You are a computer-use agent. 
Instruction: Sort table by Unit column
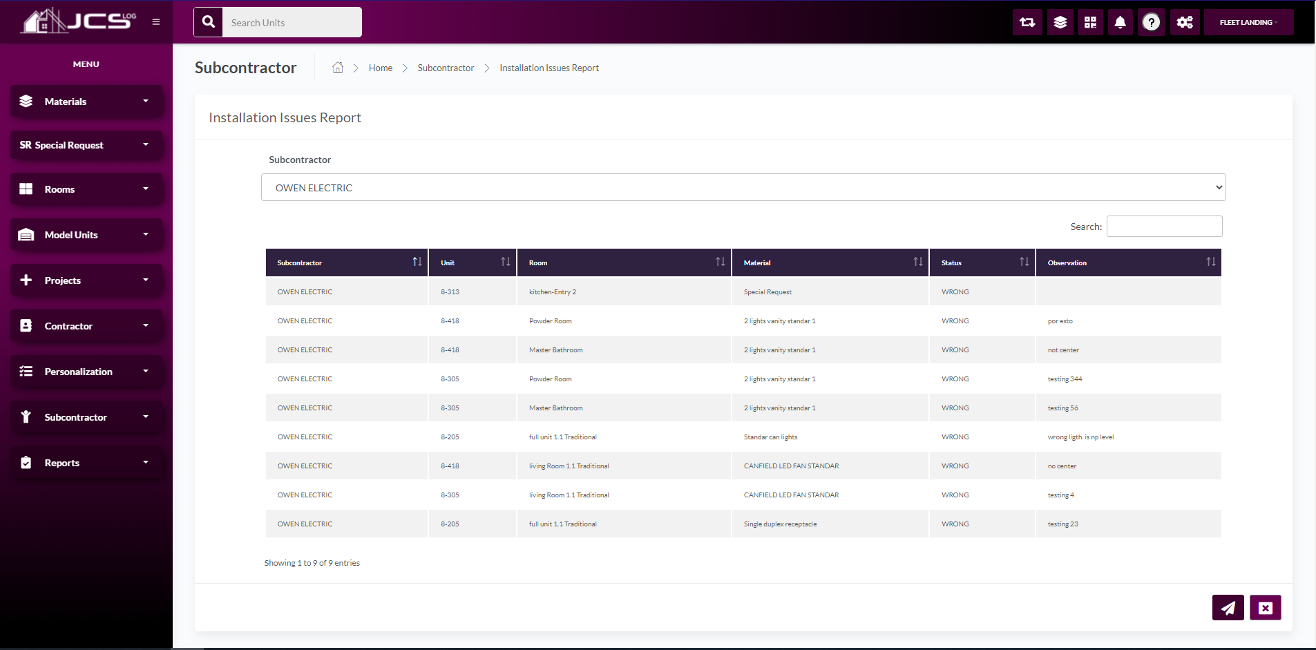point(473,262)
